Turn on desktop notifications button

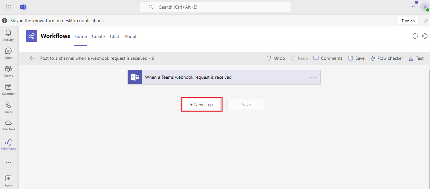[408, 21]
